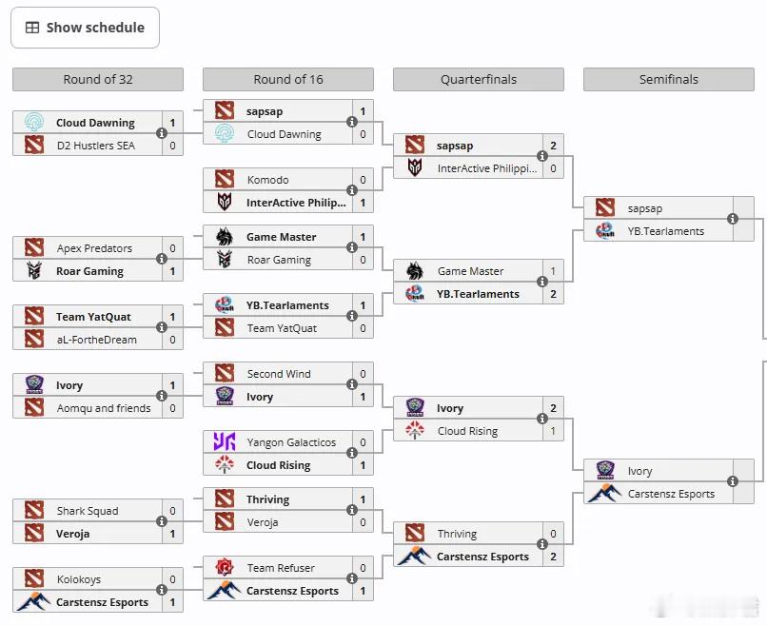Click the Semifinals column header
Screen dimensions: 767x626
click(x=668, y=80)
